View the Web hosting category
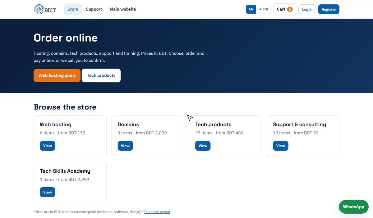The width and height of the screenshot is (373, 218). 48,146
